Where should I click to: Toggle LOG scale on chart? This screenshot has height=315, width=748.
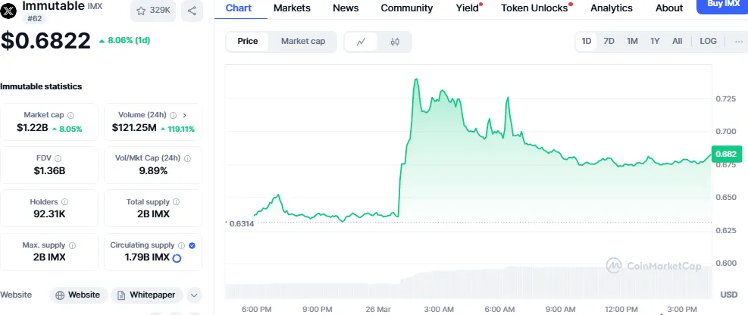click(708, 42)
